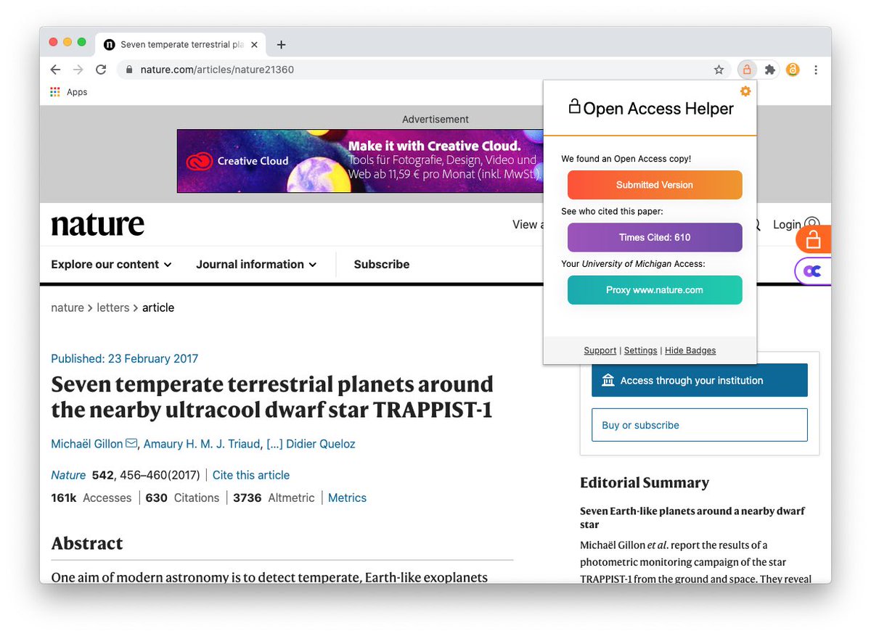Click the Abstract heading
Image resolution: width=871 pixels, height=636 pixels.
[x=87, y=543]
